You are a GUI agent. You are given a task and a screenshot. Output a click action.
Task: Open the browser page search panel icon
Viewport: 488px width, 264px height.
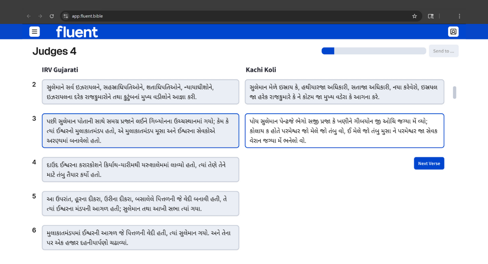point(431,16)
